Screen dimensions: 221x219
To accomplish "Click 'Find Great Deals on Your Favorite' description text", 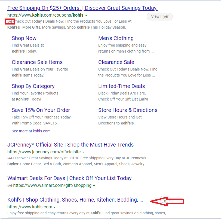I will click(40, 69).
